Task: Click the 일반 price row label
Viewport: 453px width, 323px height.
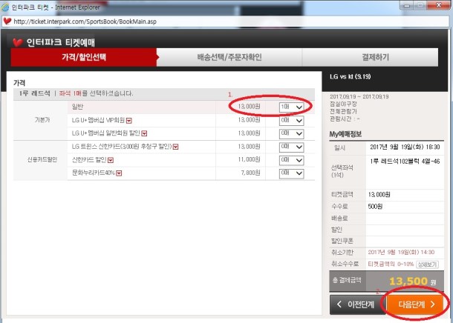Action: point(77,107)
